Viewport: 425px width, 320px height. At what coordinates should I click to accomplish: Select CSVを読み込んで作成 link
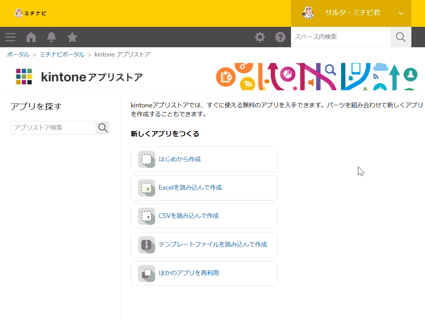[188, 216]
